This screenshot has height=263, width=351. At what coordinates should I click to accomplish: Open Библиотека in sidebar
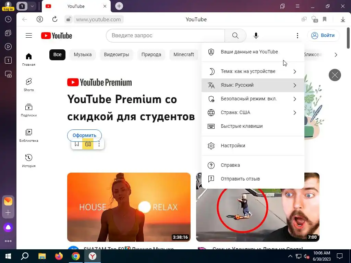[x=29, y=136]
